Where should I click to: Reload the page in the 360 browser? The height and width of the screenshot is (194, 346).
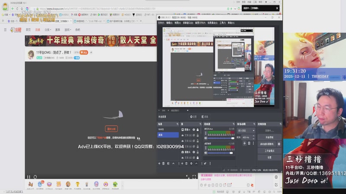(x=17, y=9)
